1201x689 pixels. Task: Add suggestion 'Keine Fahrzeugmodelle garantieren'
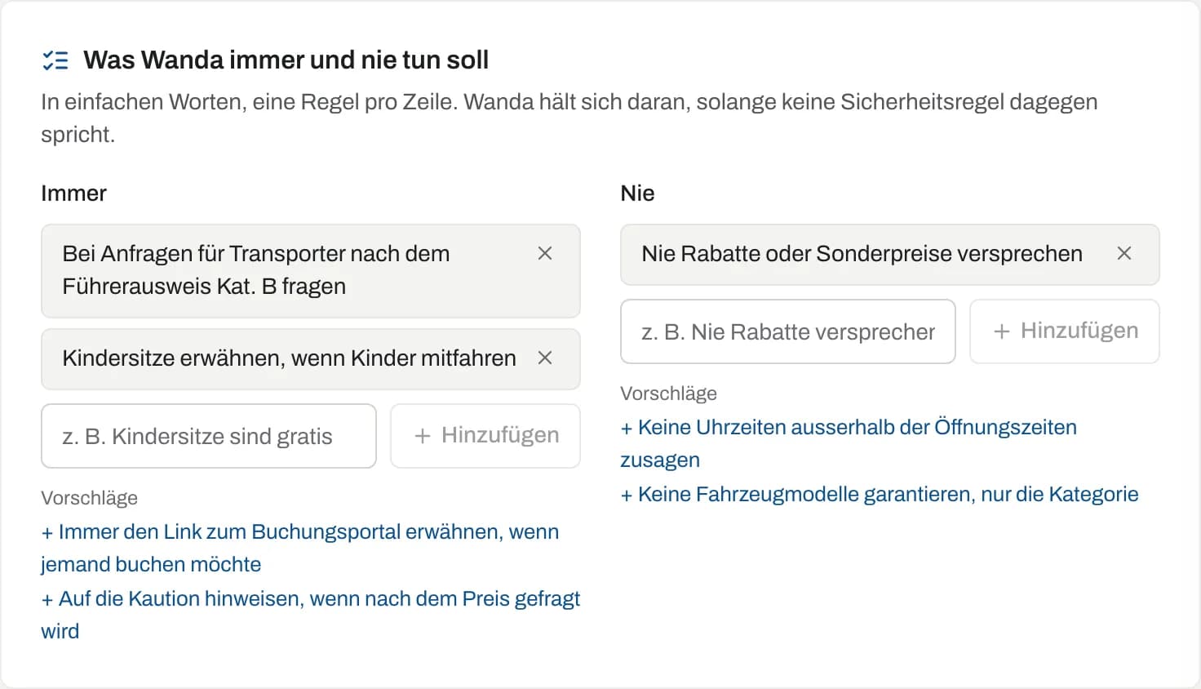[x=880, y=495]
